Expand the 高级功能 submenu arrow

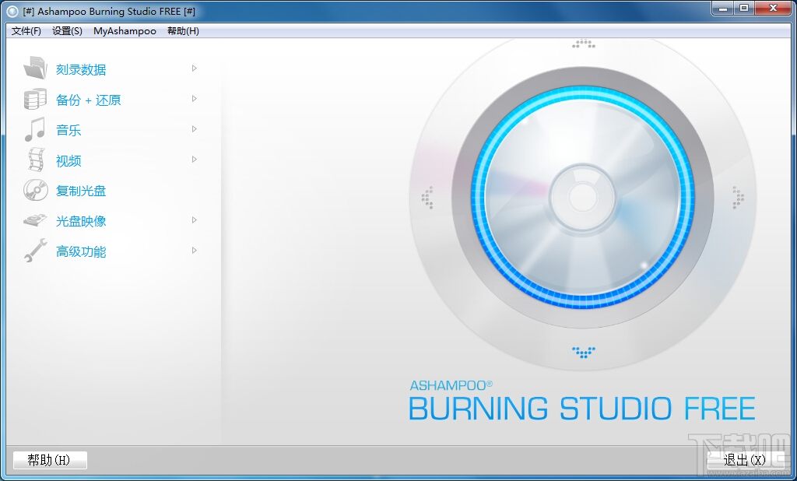194,250
